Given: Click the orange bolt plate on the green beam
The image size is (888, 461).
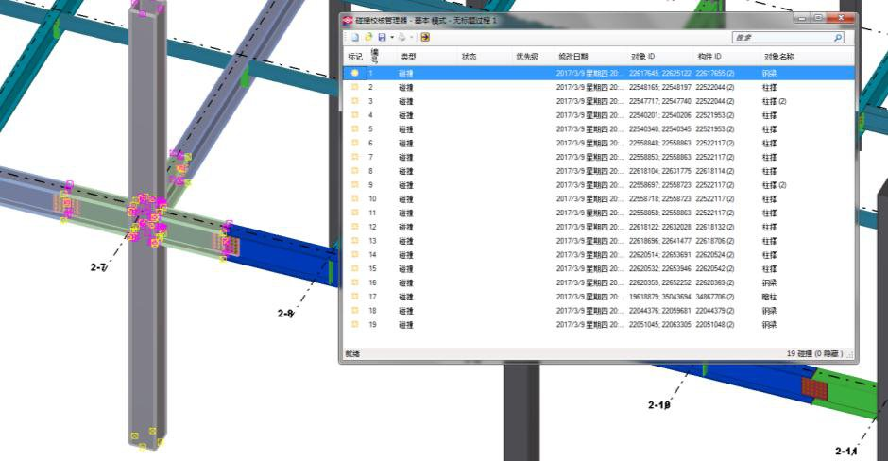Looking at the screenshot, I should pos(815,388).
